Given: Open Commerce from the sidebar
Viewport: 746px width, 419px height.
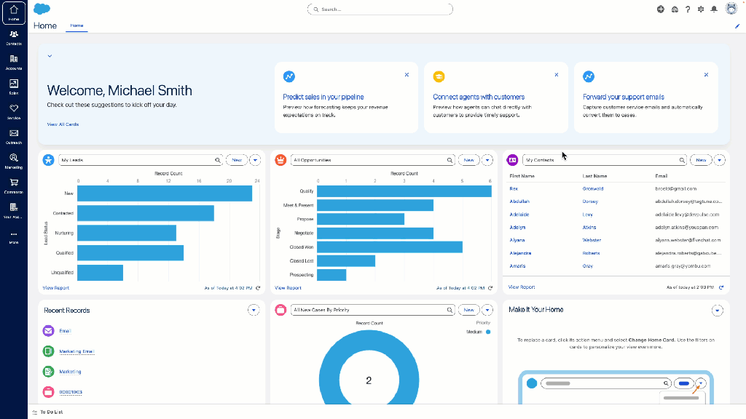Looking at the screenshot, I should (13, 184).
